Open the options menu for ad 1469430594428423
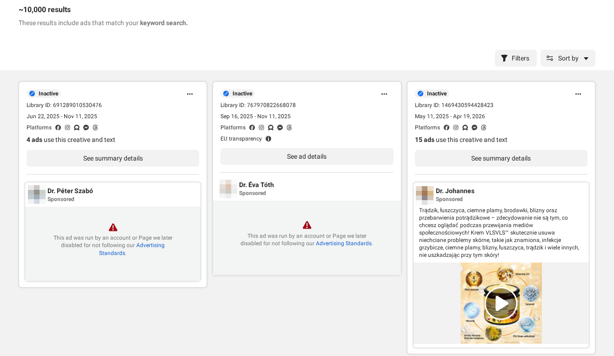This screenshot has height=356, width=614. point(578,94)
